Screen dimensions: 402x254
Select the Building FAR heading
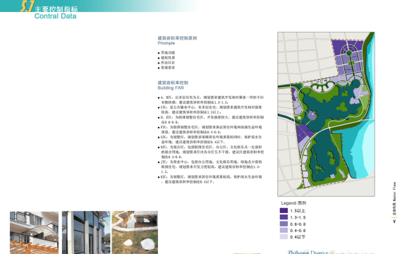point(171,87)
